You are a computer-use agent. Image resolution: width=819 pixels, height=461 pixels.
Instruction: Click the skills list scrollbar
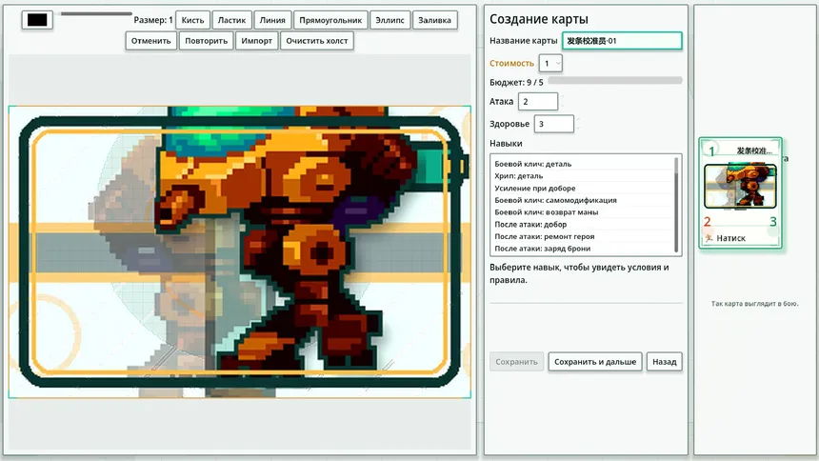677,205
